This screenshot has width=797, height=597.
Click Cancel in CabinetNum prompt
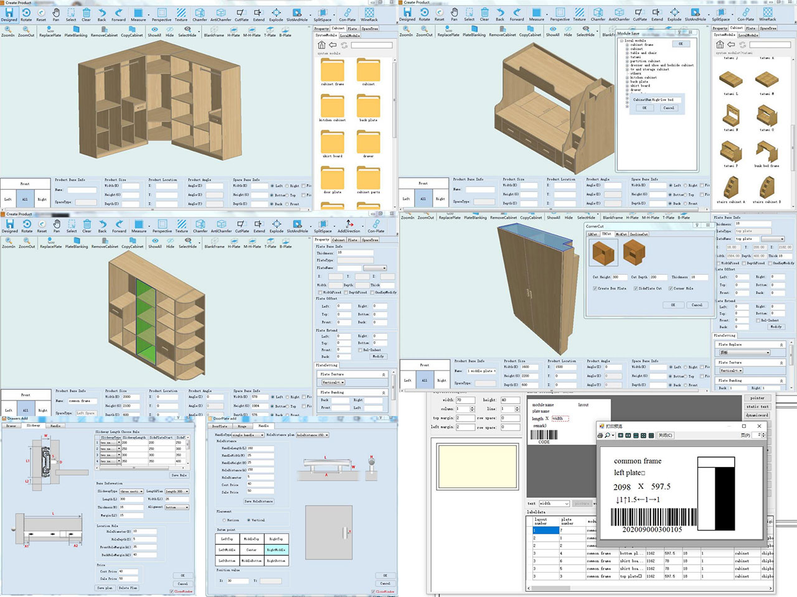[668, 108]
